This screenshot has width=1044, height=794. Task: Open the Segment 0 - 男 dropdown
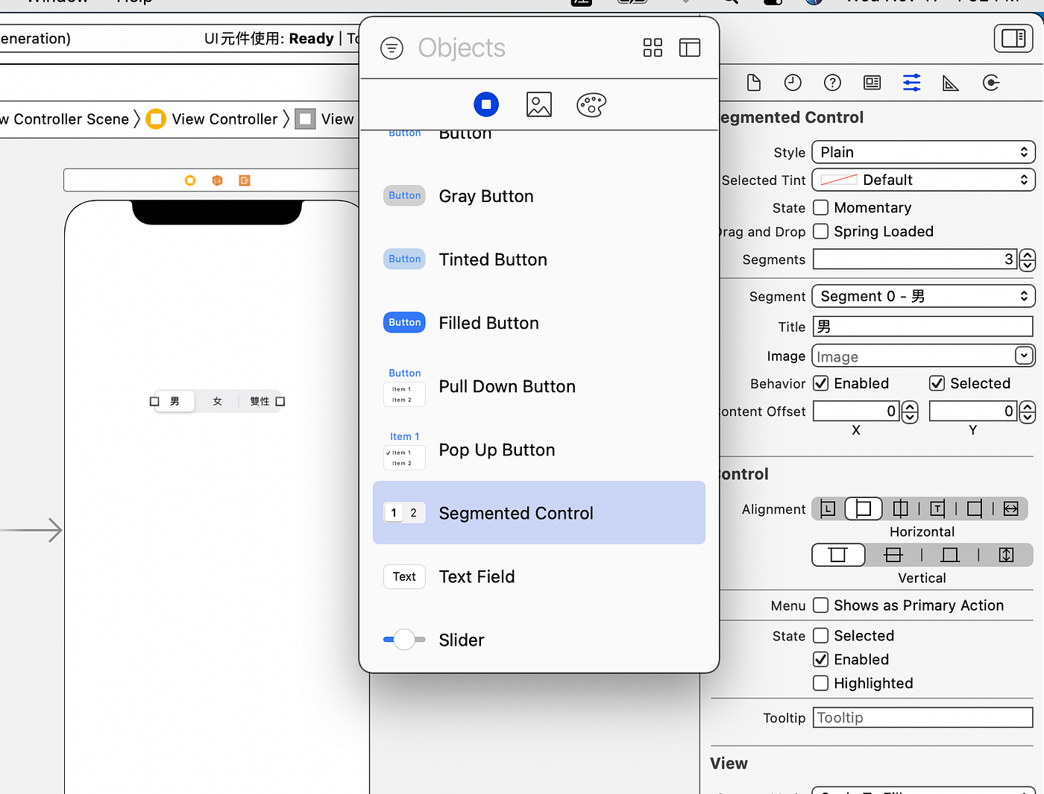pyautogui.click(x=922, y=296)
